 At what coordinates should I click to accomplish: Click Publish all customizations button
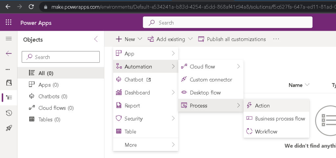coord(232,39)
